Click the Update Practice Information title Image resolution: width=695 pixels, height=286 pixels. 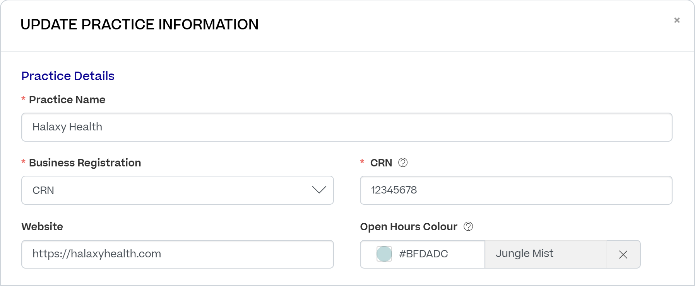139,24
